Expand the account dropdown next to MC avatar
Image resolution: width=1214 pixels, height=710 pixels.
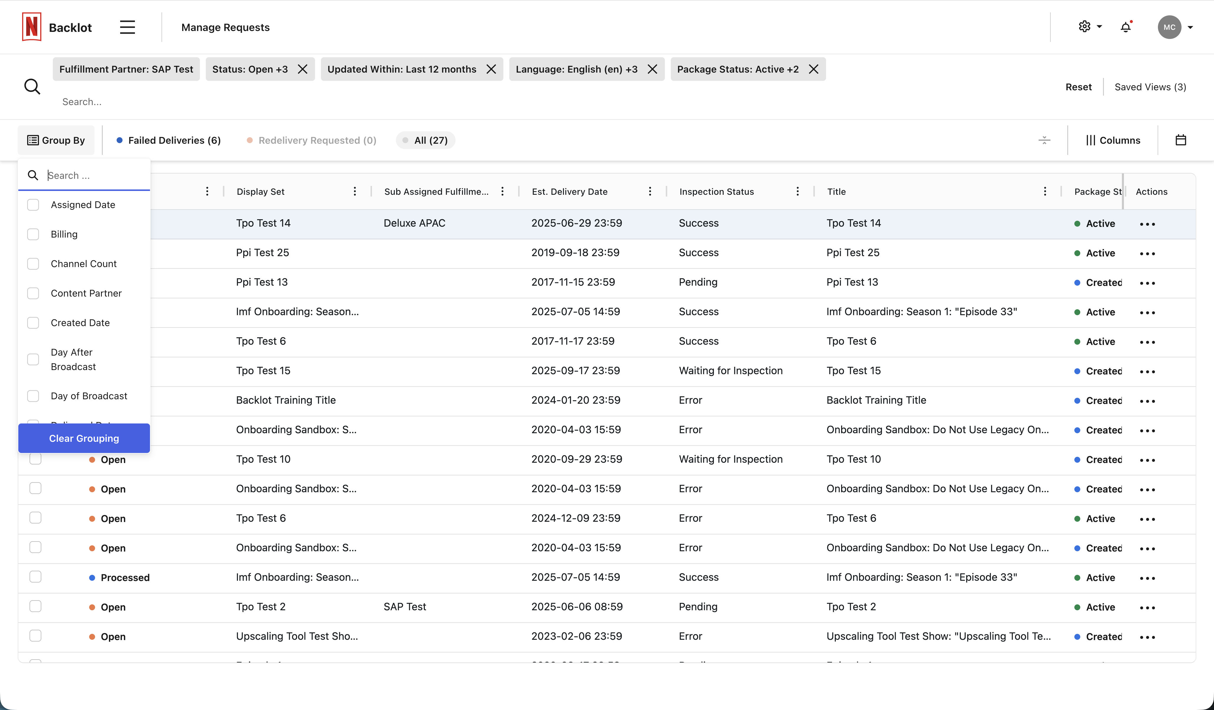point(1191,27)
